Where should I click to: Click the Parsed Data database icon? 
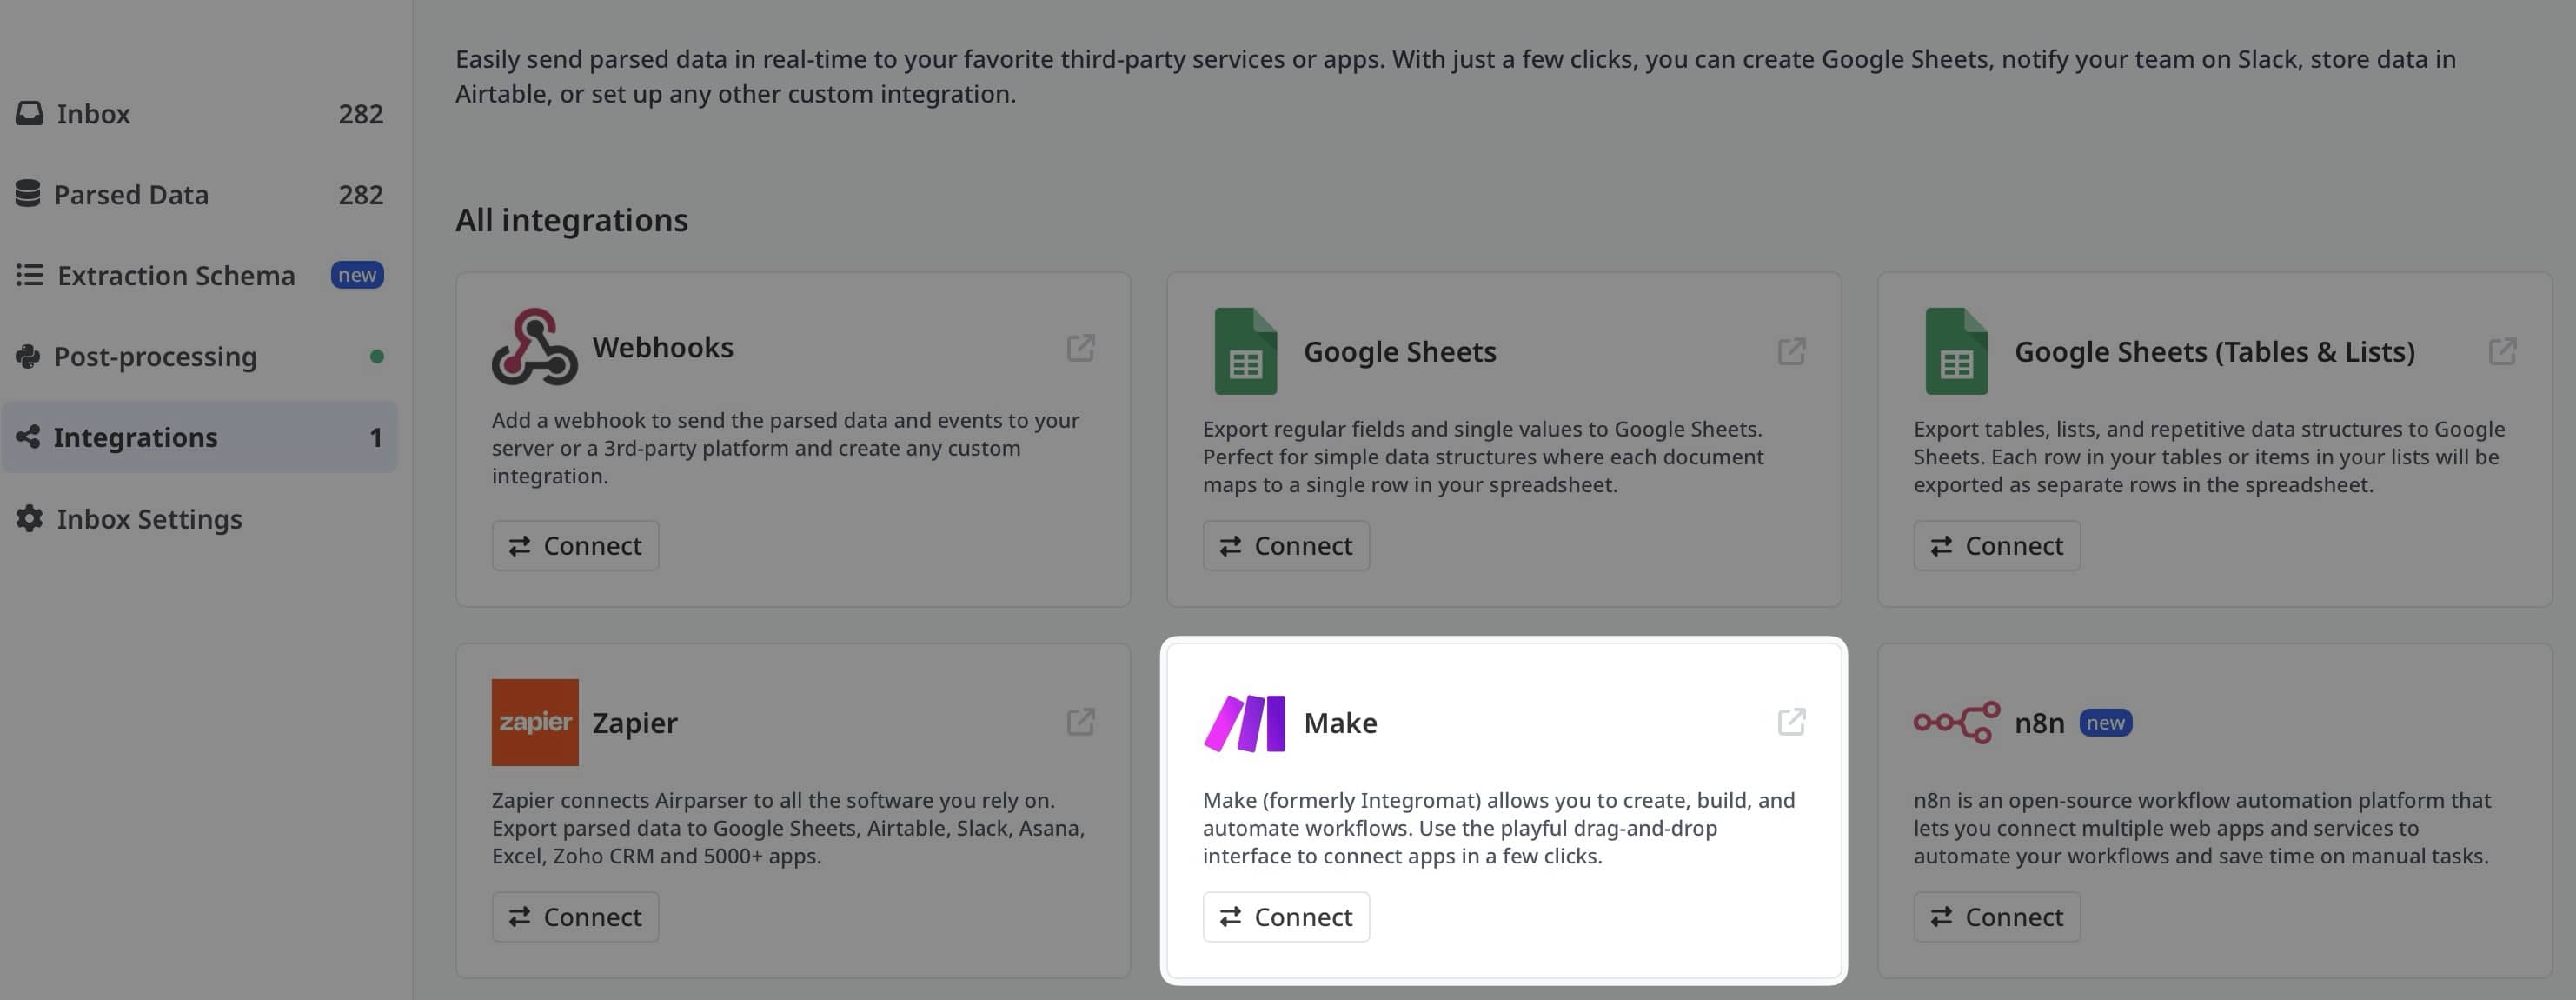coord(28,193)
